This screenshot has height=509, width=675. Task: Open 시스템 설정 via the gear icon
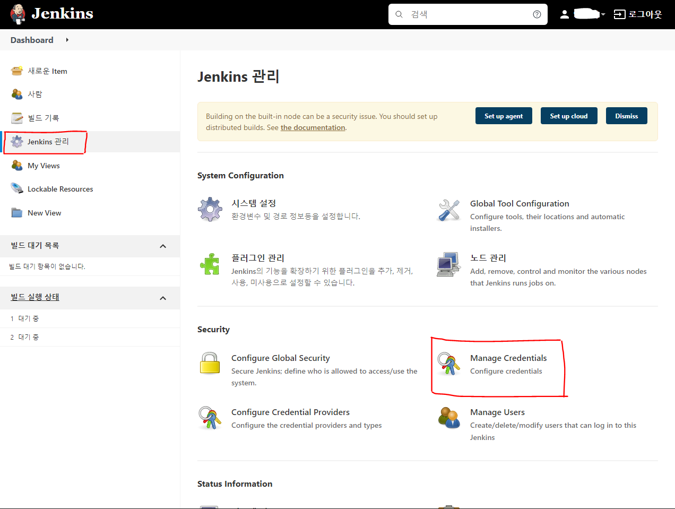[x=210, y=210]
